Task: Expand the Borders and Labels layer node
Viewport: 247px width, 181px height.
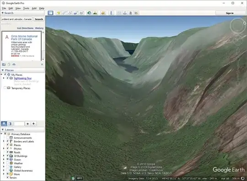Action: 4,141
